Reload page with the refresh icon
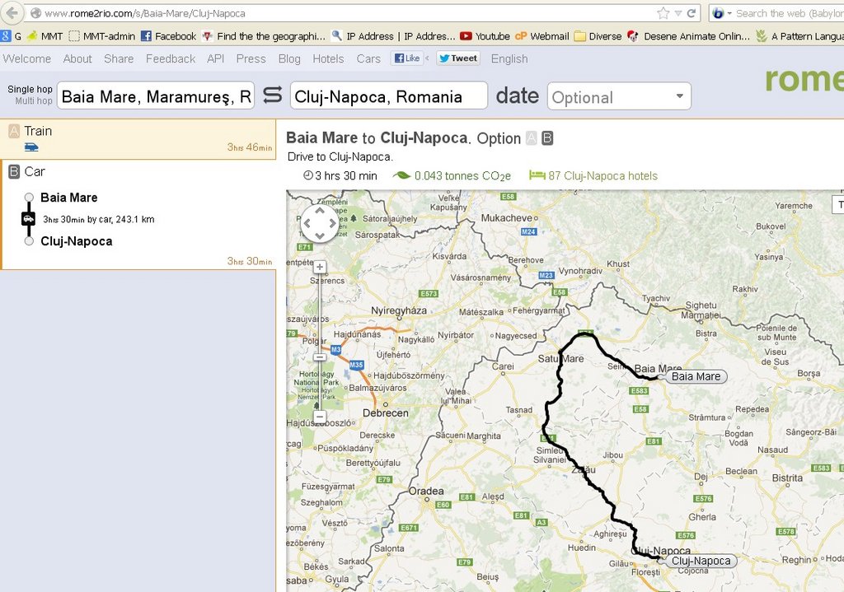The image size is (844, 592). 692,13
